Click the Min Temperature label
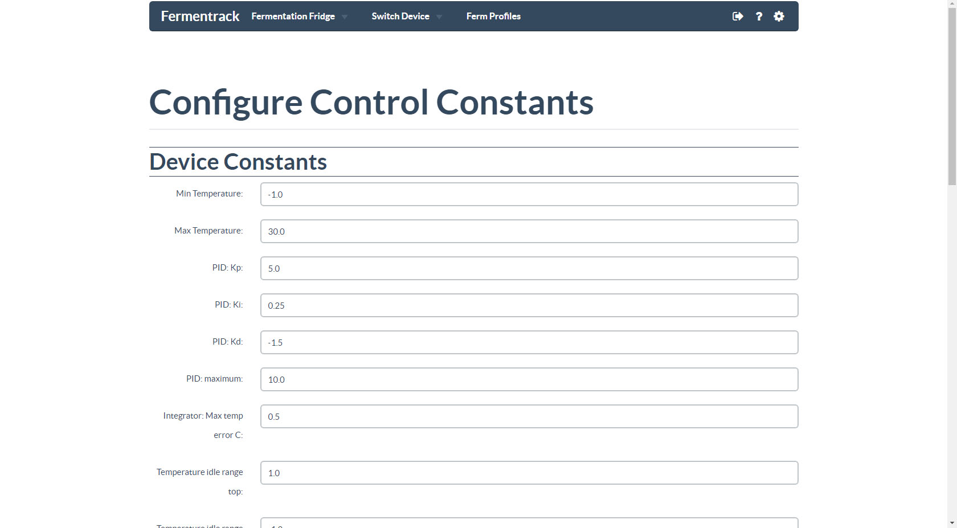The image size is (957, 528). tap(209, 194)
